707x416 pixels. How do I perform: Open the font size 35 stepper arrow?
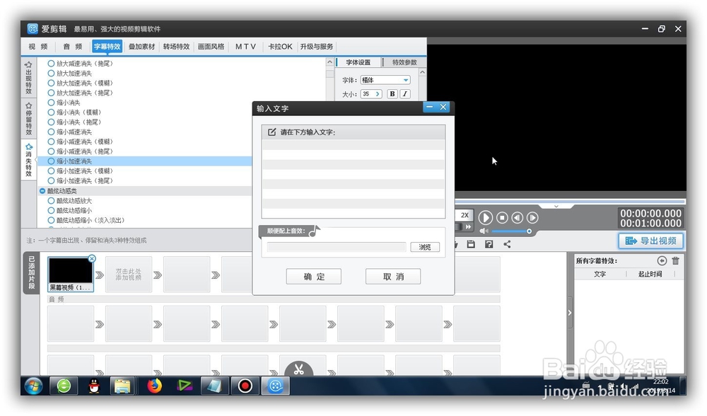click(378, 94)
